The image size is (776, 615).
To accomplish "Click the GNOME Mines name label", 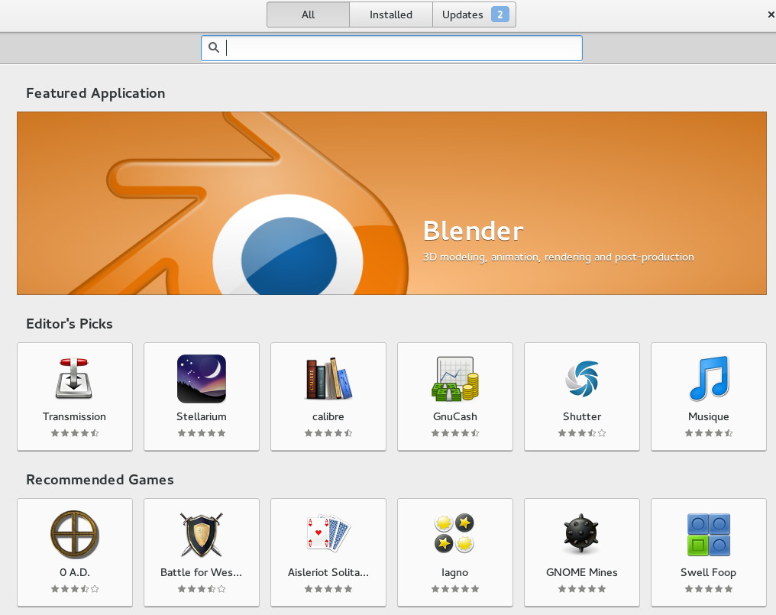I will click(582, 572).
